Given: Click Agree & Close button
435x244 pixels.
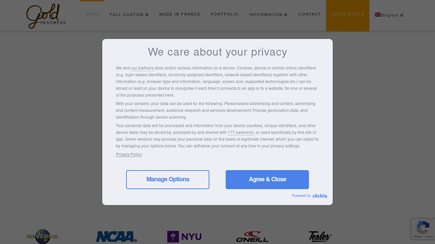Looking at the screenshot, I should [x=267, y=179].
